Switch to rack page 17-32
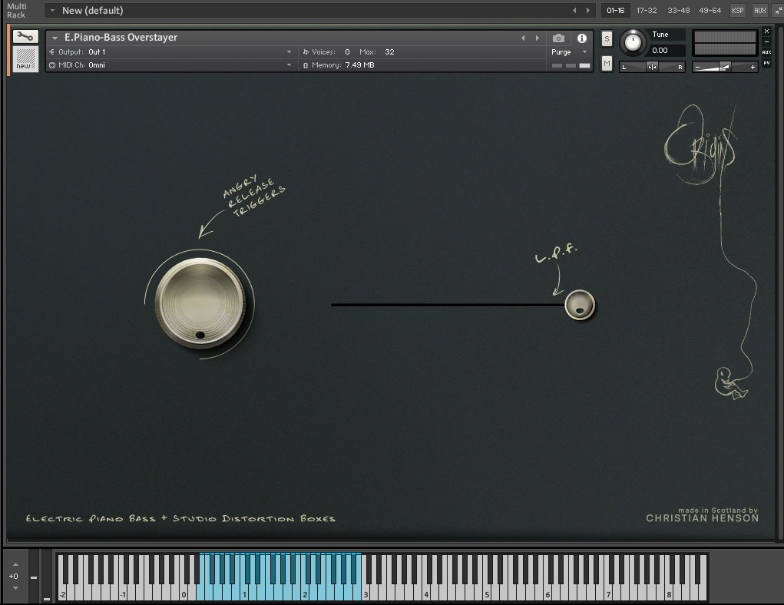The height and width of the screenshot is (605, 784). tap(647, 10)
